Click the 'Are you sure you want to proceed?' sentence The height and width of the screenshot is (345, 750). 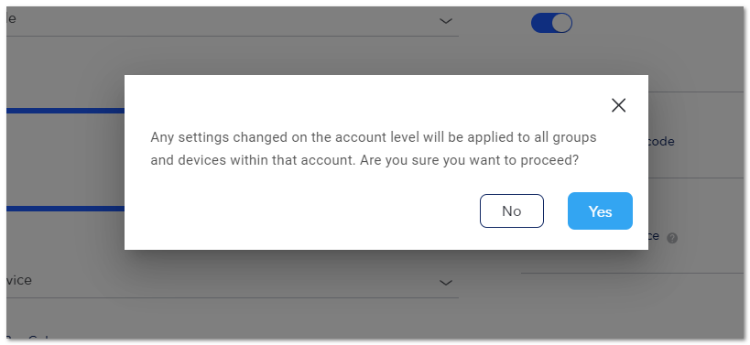coord(469,160)
